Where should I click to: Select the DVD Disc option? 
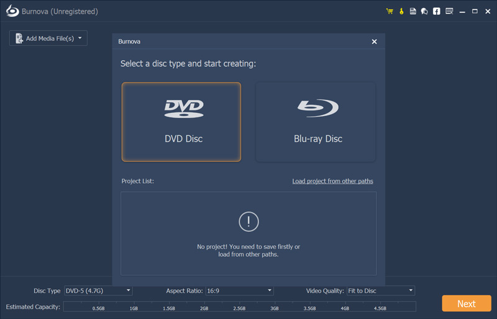181,122
